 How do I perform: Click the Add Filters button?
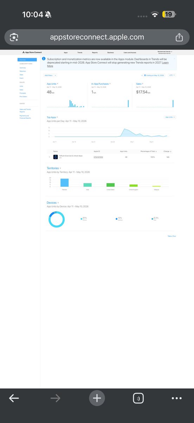coord(48,75)
